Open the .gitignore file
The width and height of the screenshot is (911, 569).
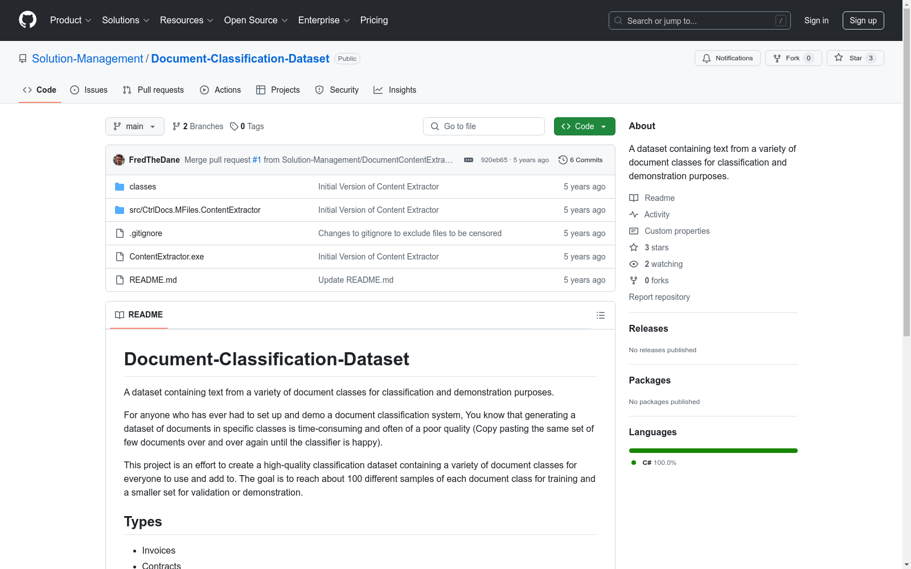pyautogui.click(x=146, y=233)
